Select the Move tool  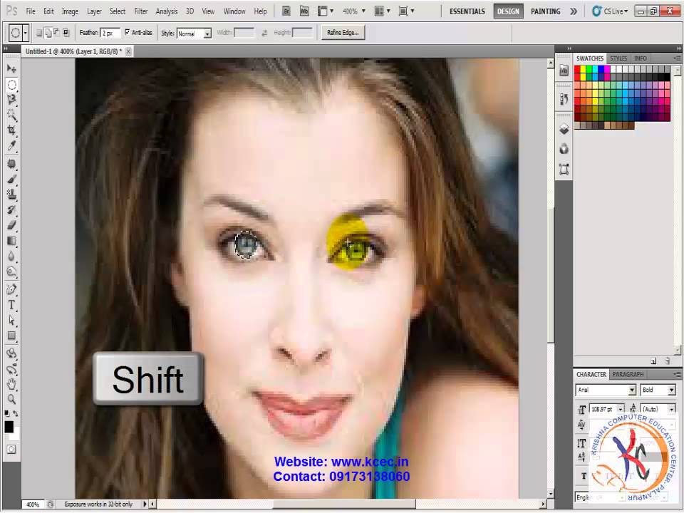[x=12, y=68]
